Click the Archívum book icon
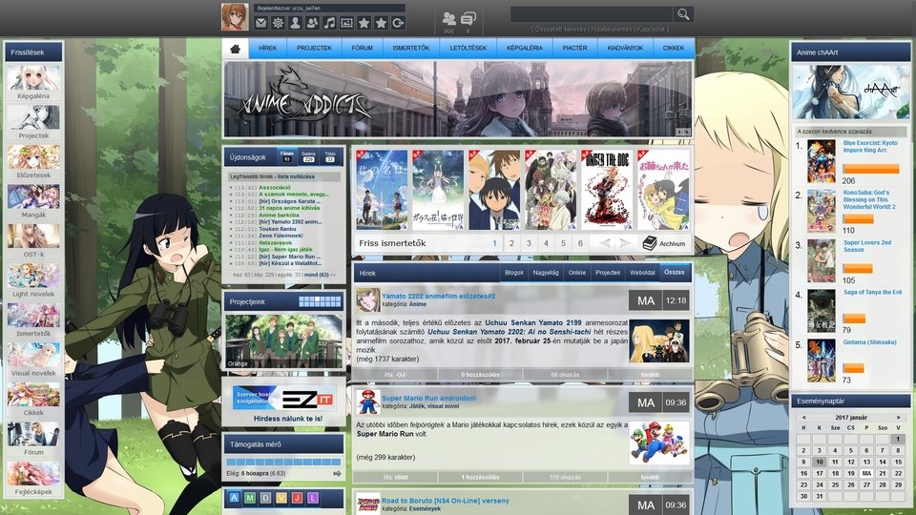 [650, 243]
